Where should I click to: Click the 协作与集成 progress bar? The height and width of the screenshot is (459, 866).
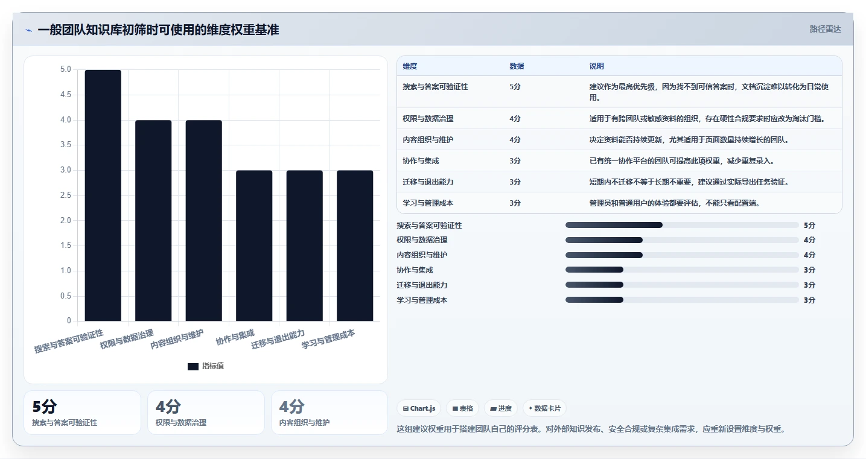tap(682, 270)
